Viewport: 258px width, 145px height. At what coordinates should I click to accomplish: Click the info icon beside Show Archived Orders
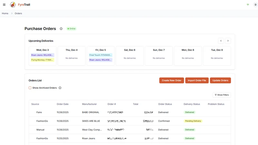(x=60, y=88)
